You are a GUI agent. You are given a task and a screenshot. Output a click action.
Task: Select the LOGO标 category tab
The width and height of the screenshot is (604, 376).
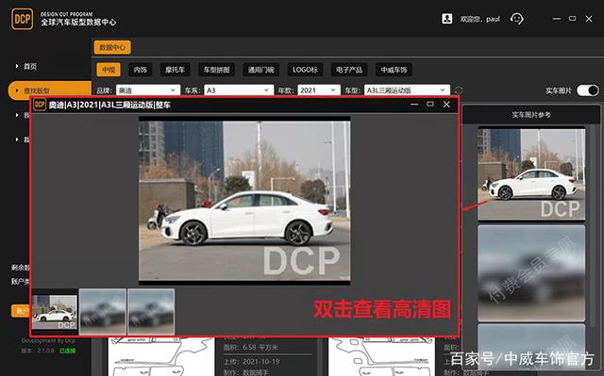[305, 70]
